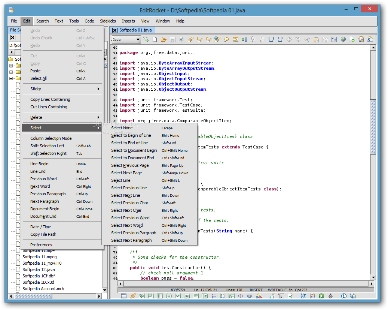Screen dimensions: 388x310
Task: Click the clipboard Paste toolbar icon
Action: tap(316, 39)
